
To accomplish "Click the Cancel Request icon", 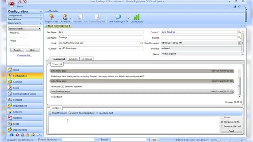I will click(97, 17).
